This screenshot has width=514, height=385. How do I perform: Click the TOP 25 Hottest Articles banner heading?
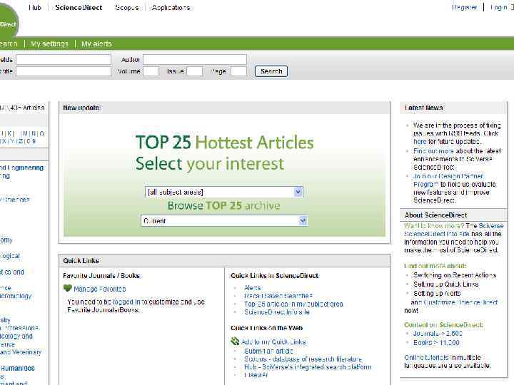click(225, 143)
